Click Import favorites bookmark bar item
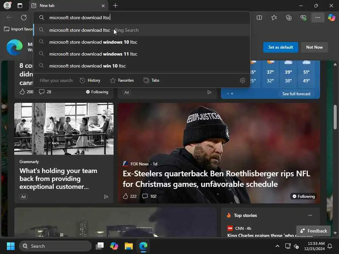The height and width of the screenshot is (254, 339). pyautogui.click(x=19, y=29)
